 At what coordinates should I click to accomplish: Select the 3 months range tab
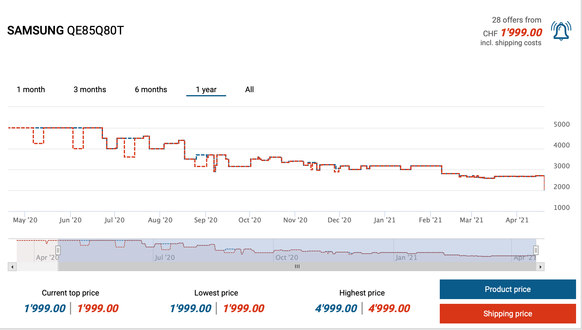pos(90,89)
